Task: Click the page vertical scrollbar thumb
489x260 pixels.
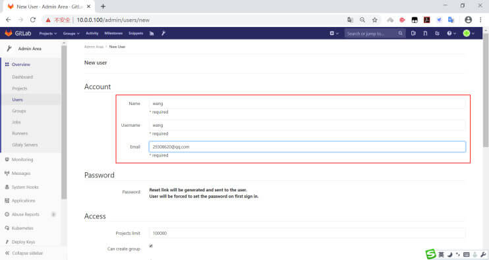Action: pyautogui.click(x=486, y=90)
